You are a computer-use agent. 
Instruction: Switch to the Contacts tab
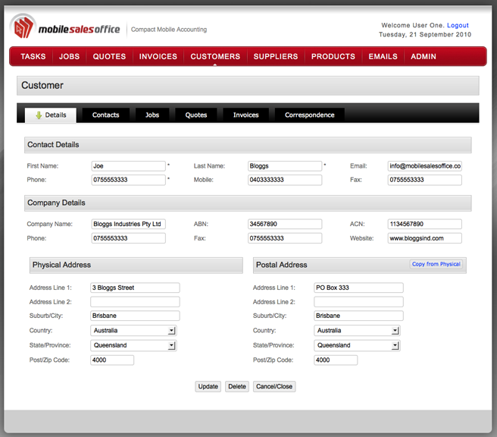106,115
